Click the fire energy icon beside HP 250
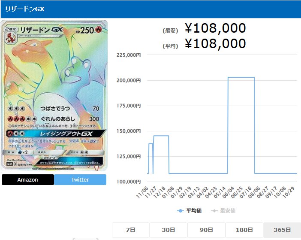301x240 pixels. click(x=99, y=29)
